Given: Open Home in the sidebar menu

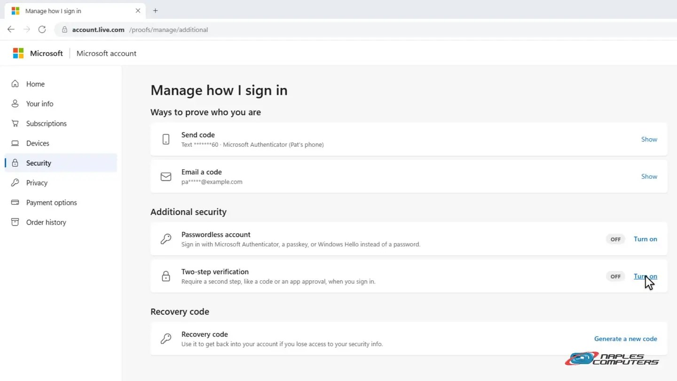Looking at the screenshot, I should (x=61, y=84).
